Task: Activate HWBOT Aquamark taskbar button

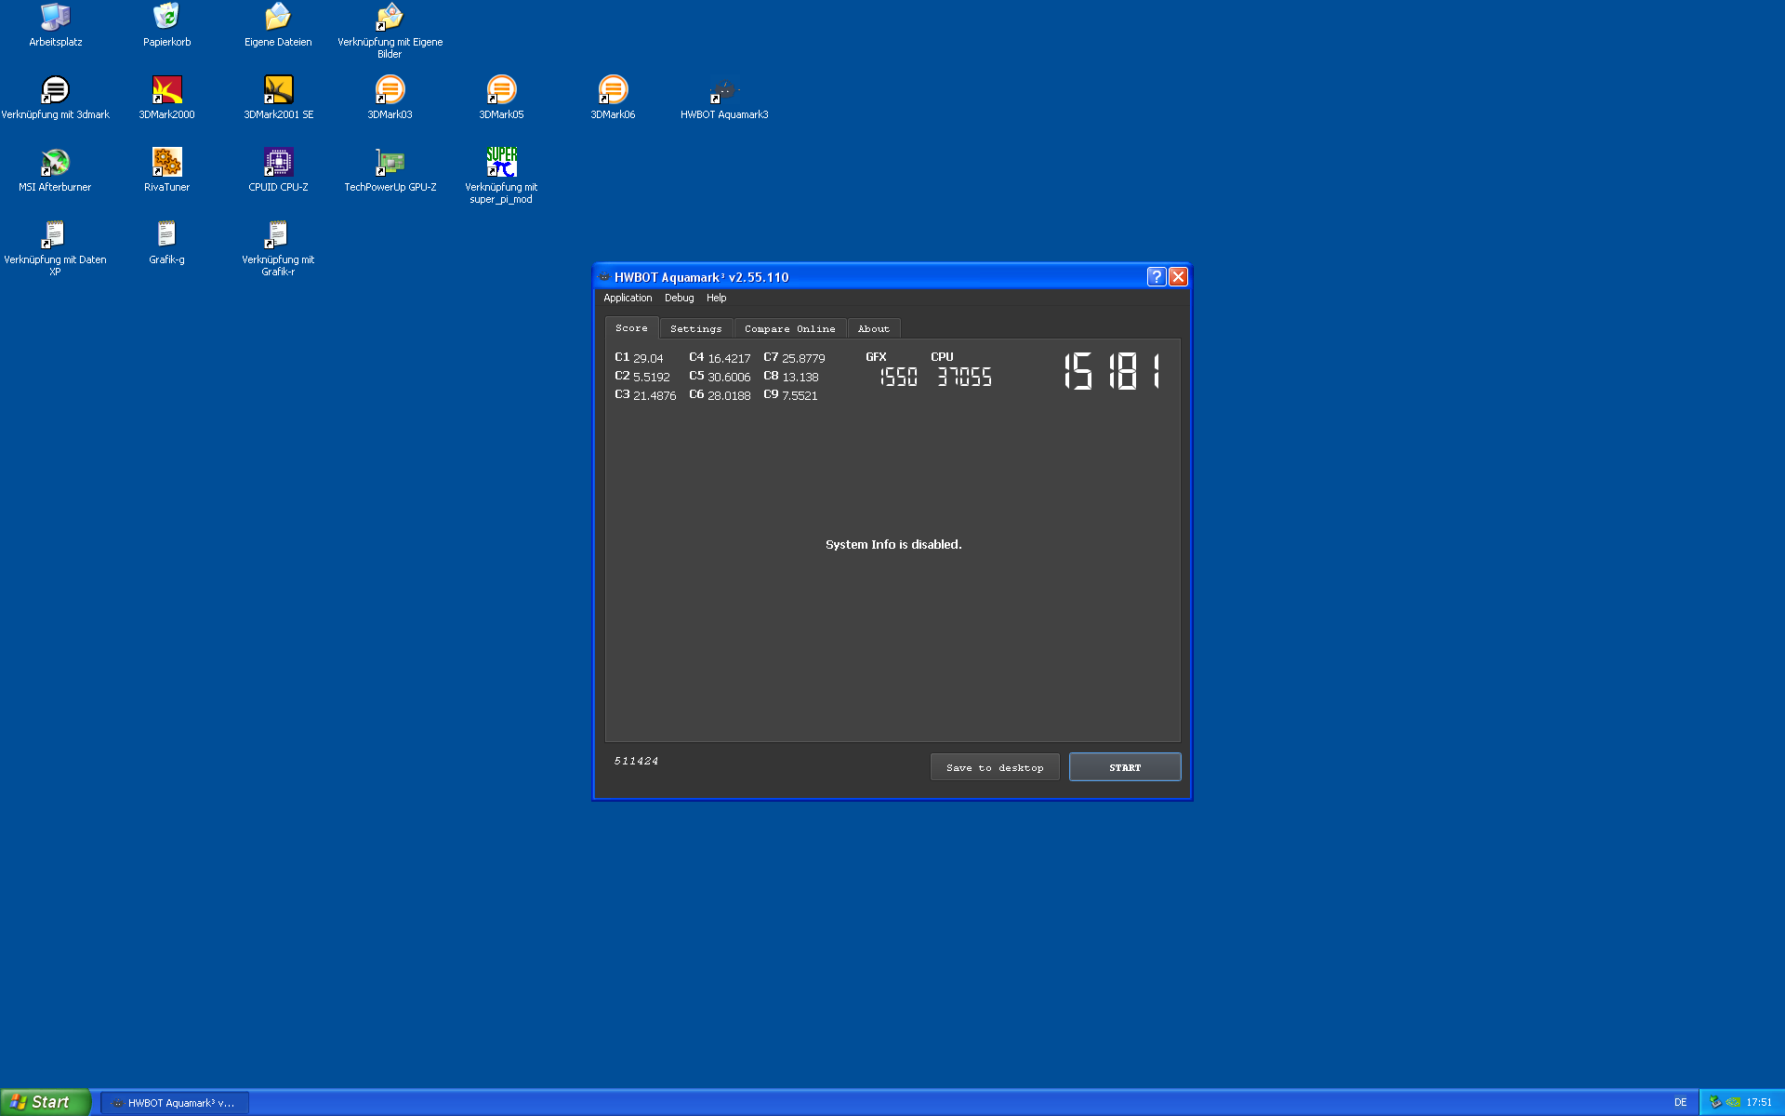Action: click(x=175, y=1103)
